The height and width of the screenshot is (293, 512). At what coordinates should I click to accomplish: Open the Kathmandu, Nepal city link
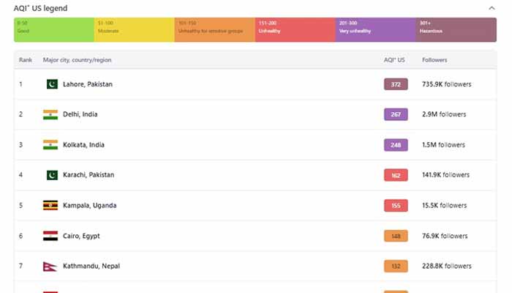(x=91, y=266)
